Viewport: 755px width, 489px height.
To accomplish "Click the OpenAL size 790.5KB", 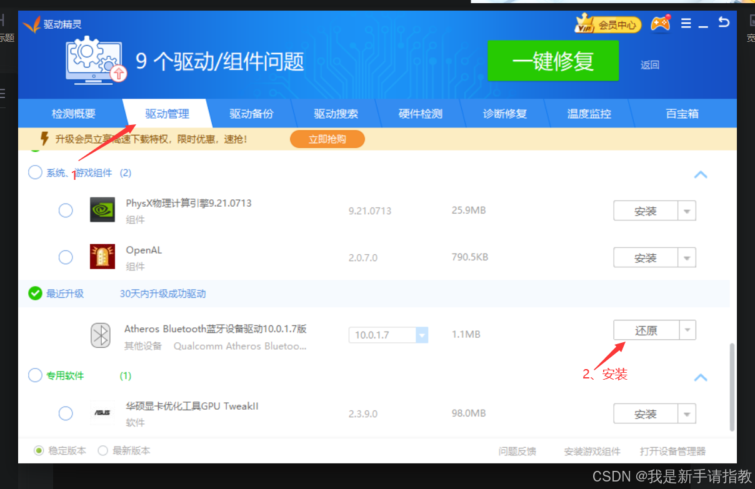I will point(470,257).
